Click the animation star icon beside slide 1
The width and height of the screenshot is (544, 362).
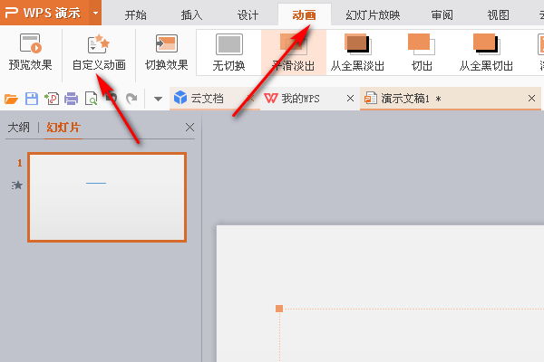[x=17, y=186]
